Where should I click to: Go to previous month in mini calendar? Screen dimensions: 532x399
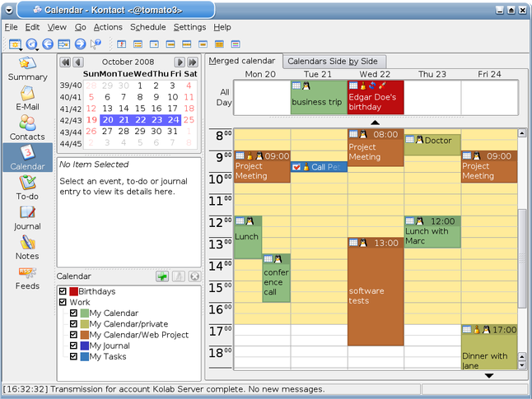coord(78,62)
